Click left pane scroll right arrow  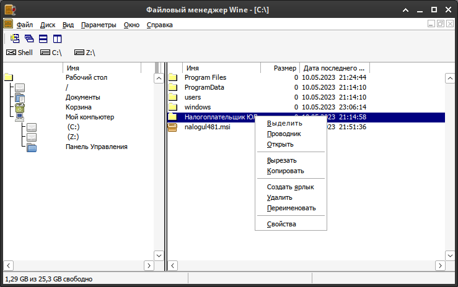pyautogui.click(x=149, y=265)
